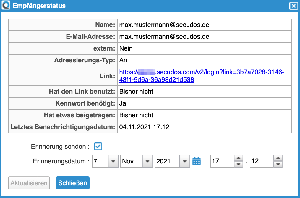300x198 pixels.
Task: Click into the minute field showing 12
Action: tap(261, 161)
